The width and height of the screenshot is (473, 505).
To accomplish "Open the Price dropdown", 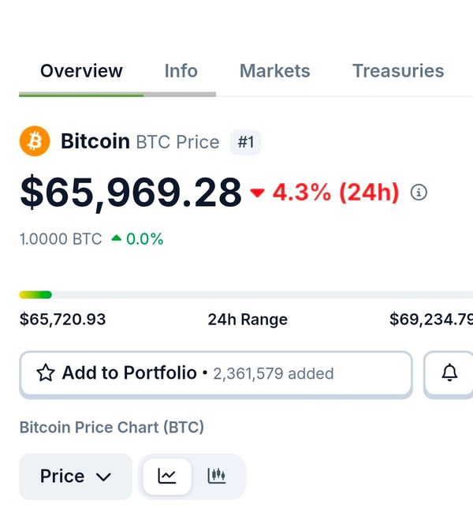I will pos(76,476).
